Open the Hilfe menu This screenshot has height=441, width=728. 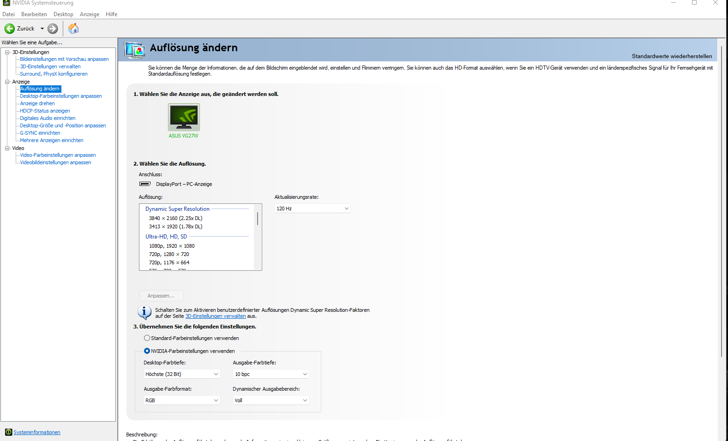pos(111,14)
